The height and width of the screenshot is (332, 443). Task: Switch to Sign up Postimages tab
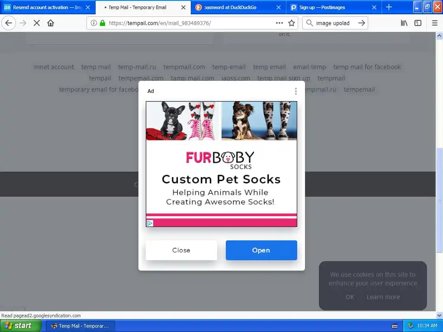point(334,7)
